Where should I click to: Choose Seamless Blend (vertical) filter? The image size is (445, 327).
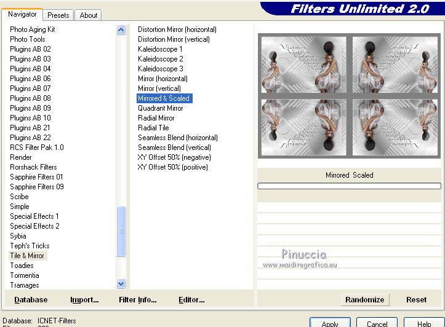[174, 148]
